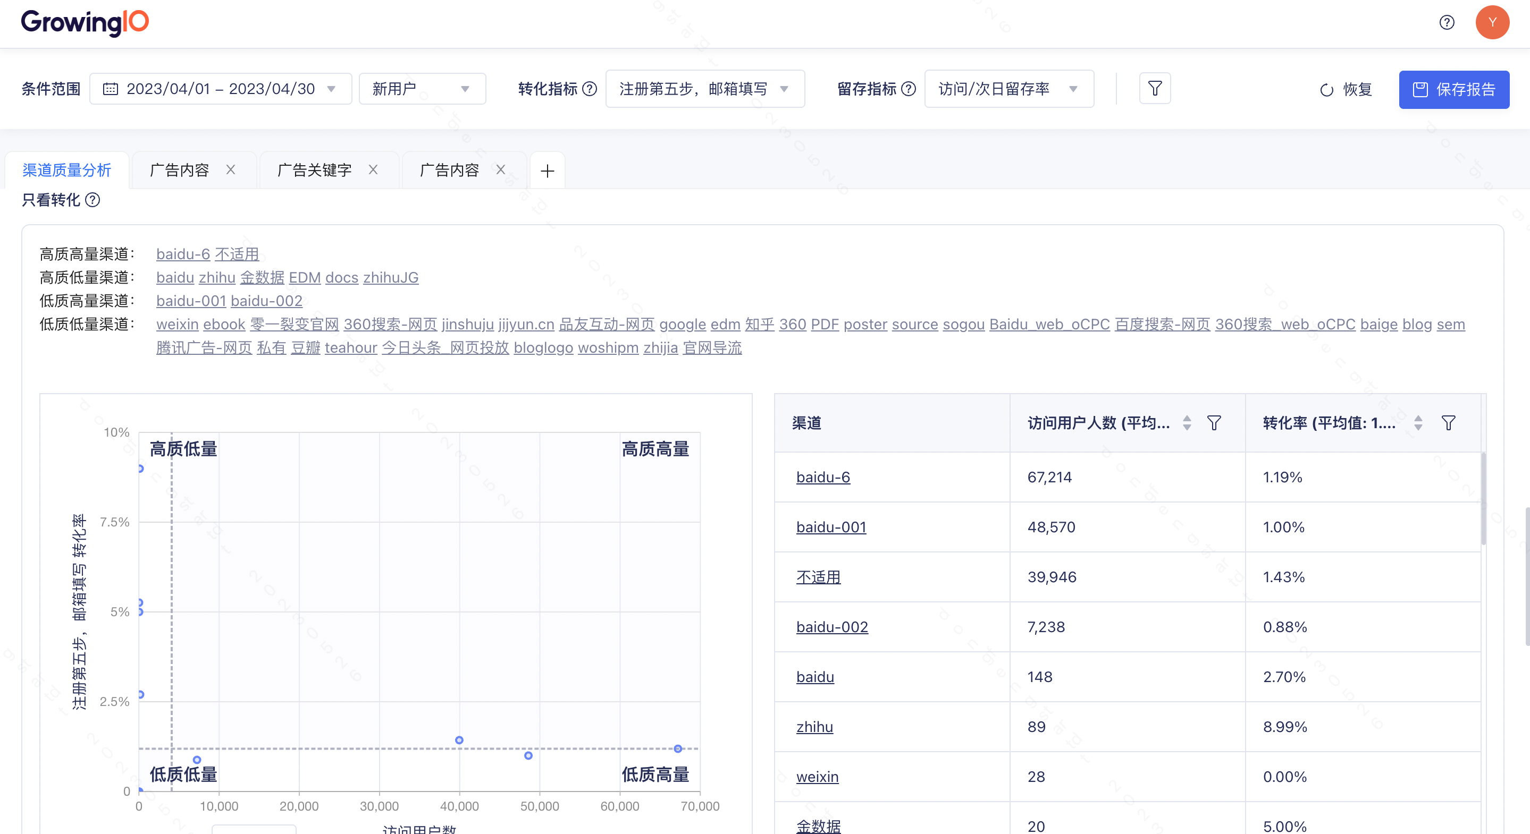Open baidu-6 link in high-quality channel list
The width and height of the screenshot is (1530, 834).
(x=183, y=254)
